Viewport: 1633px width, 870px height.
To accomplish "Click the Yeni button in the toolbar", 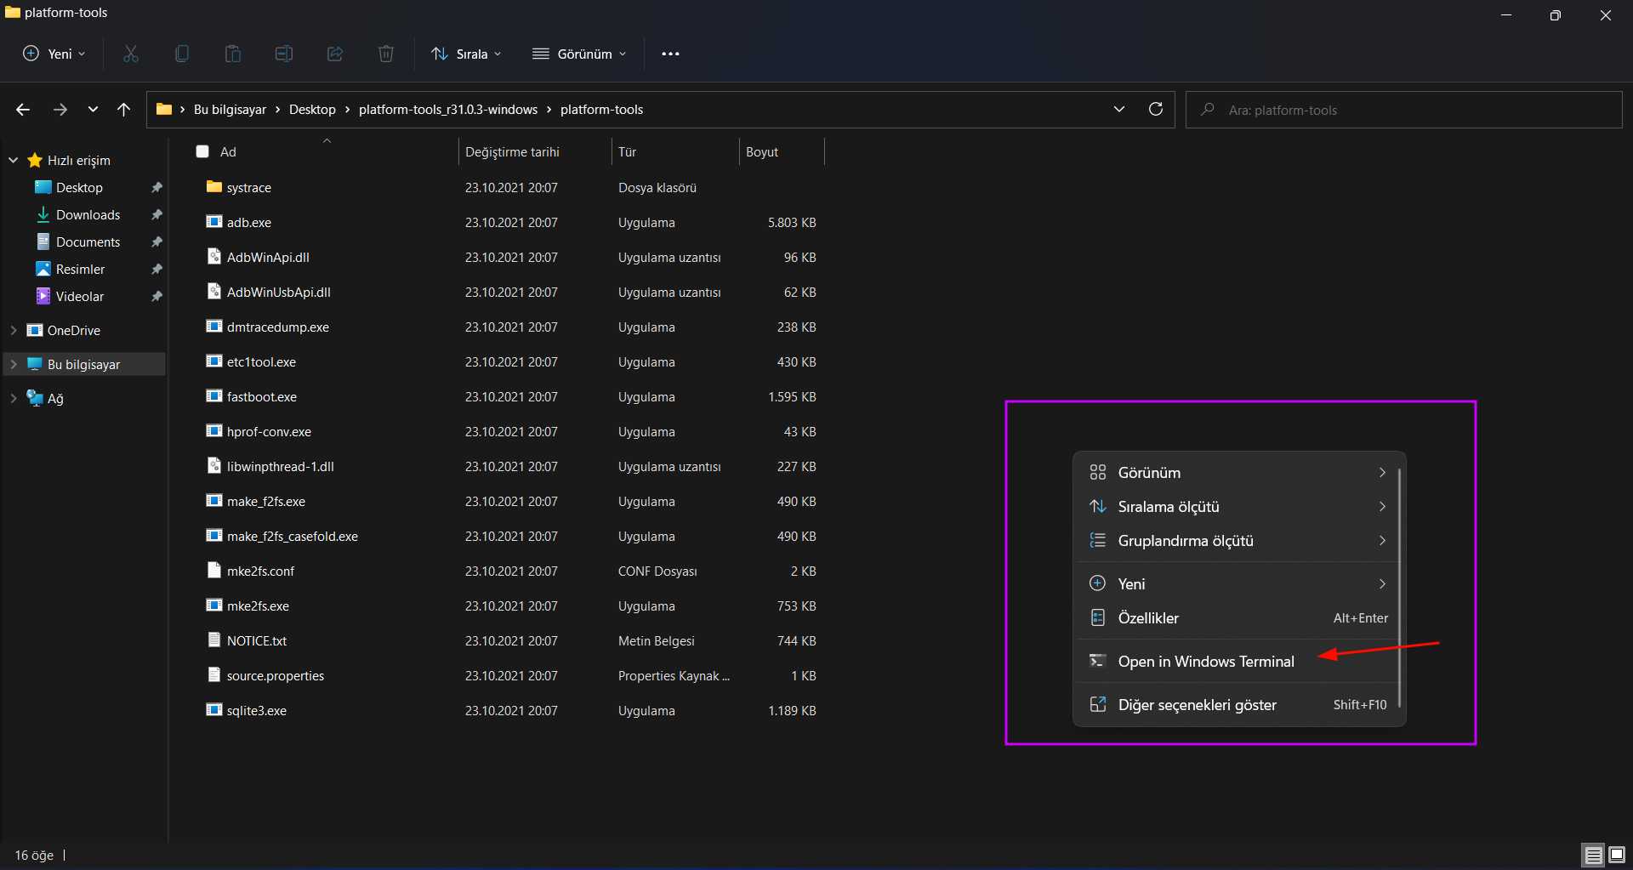I will point(54,54).
